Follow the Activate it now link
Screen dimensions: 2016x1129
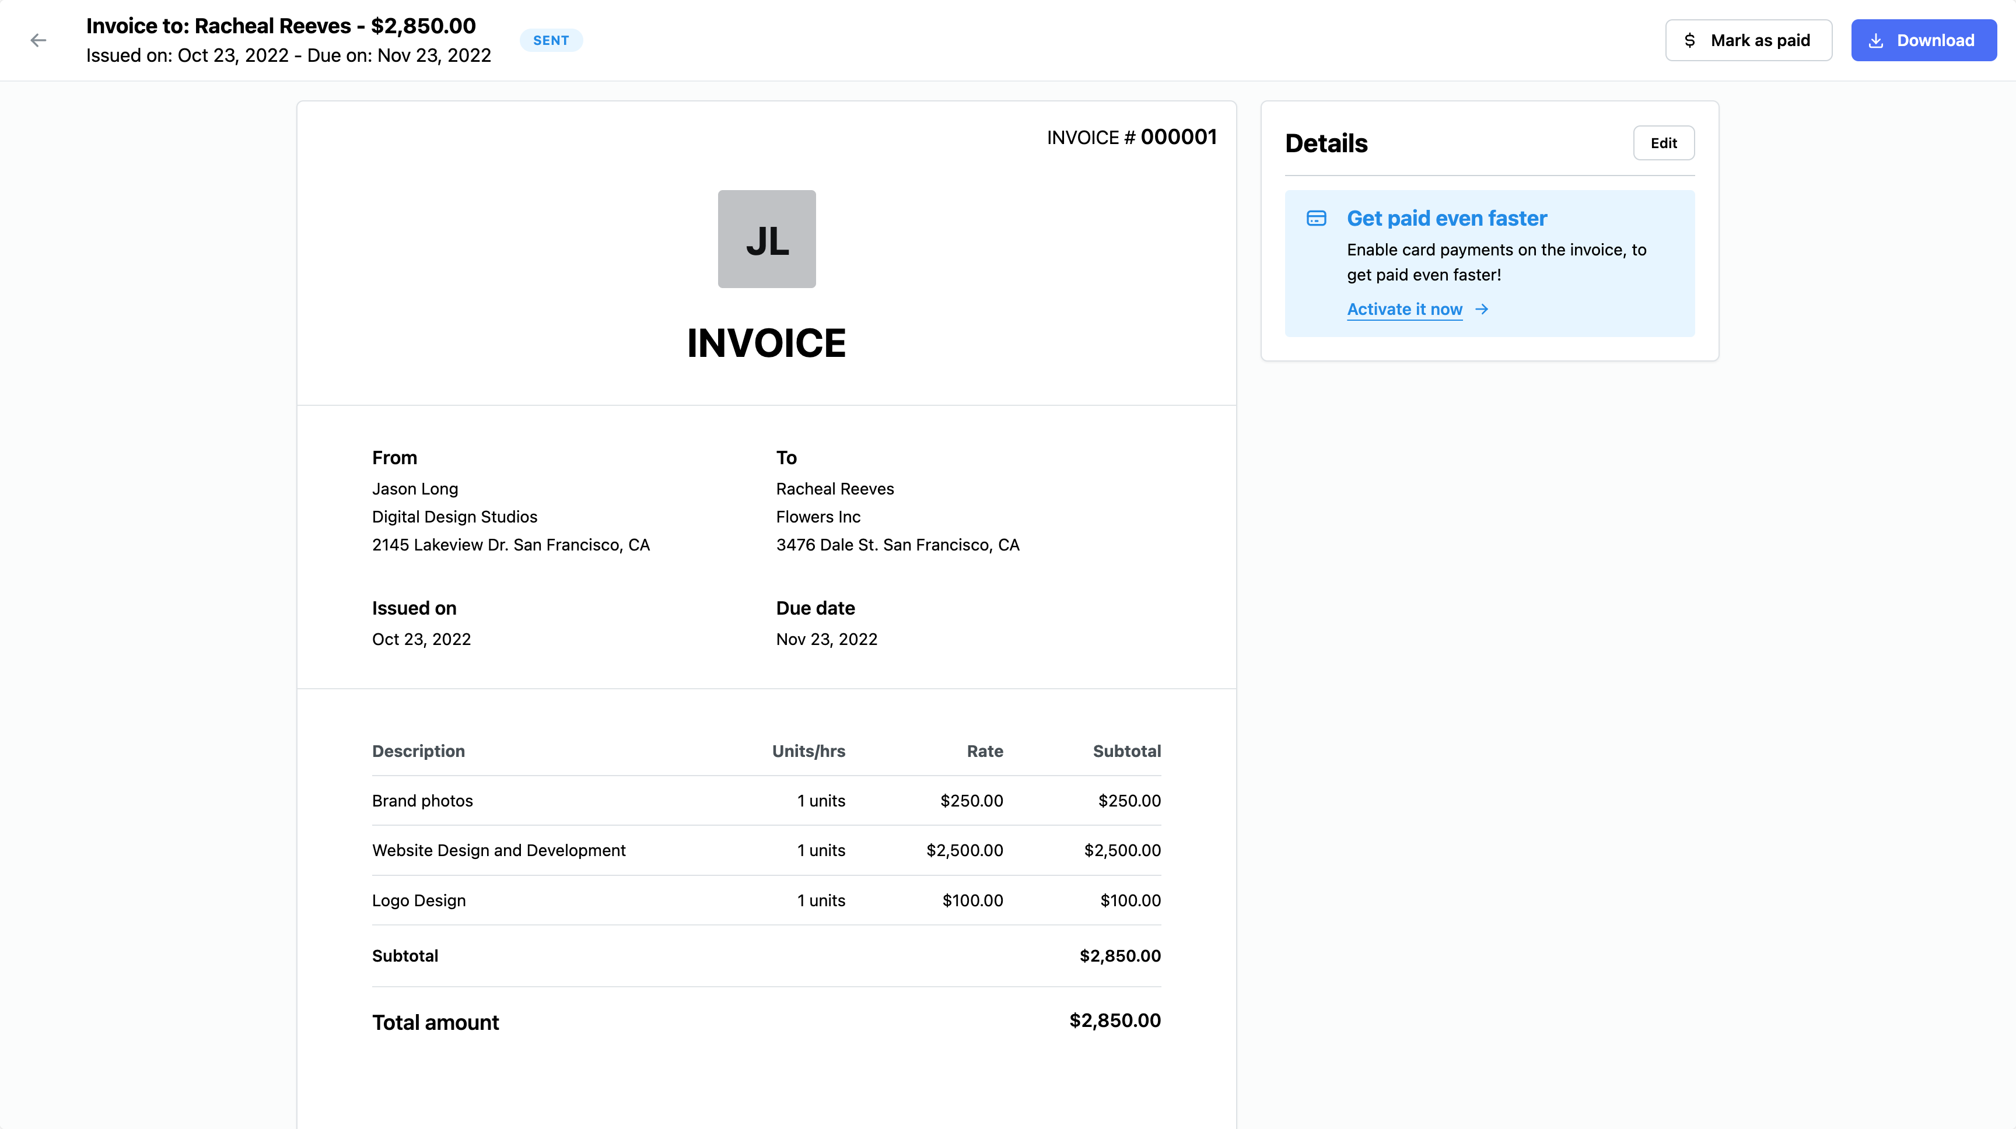(x=1404, y=309)
